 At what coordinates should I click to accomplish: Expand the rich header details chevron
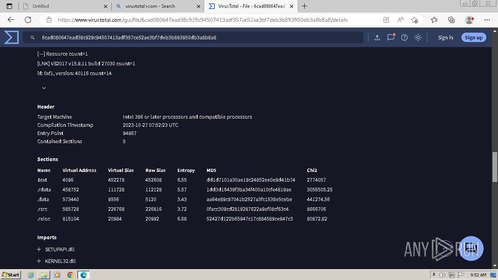coord(44,88)
